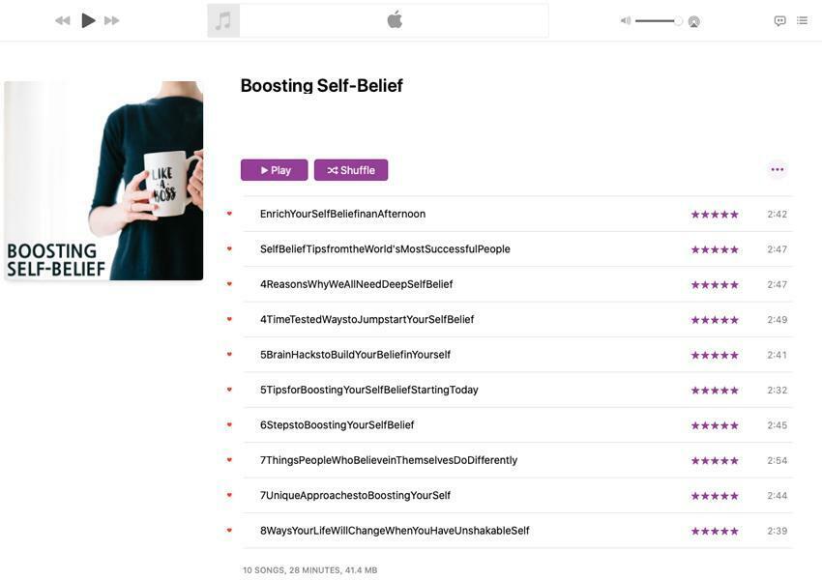
Task: Unlove 5BrainHackstoBuildYourBeliefinYourself via its heart
Action: coord(229,354)
